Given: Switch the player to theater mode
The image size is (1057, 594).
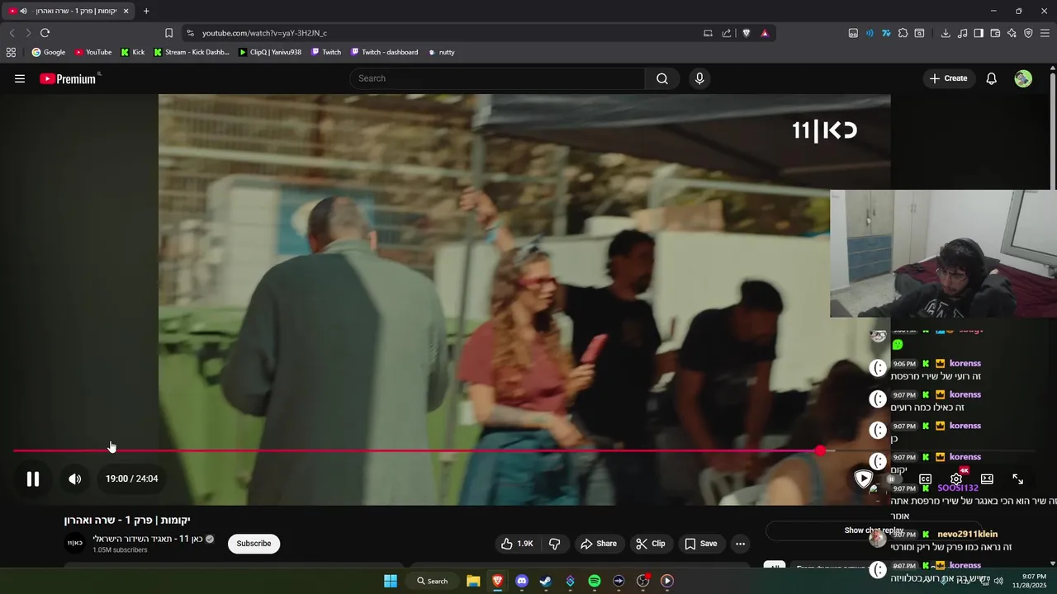Looking at the screenshot, I should coord(987,478).
